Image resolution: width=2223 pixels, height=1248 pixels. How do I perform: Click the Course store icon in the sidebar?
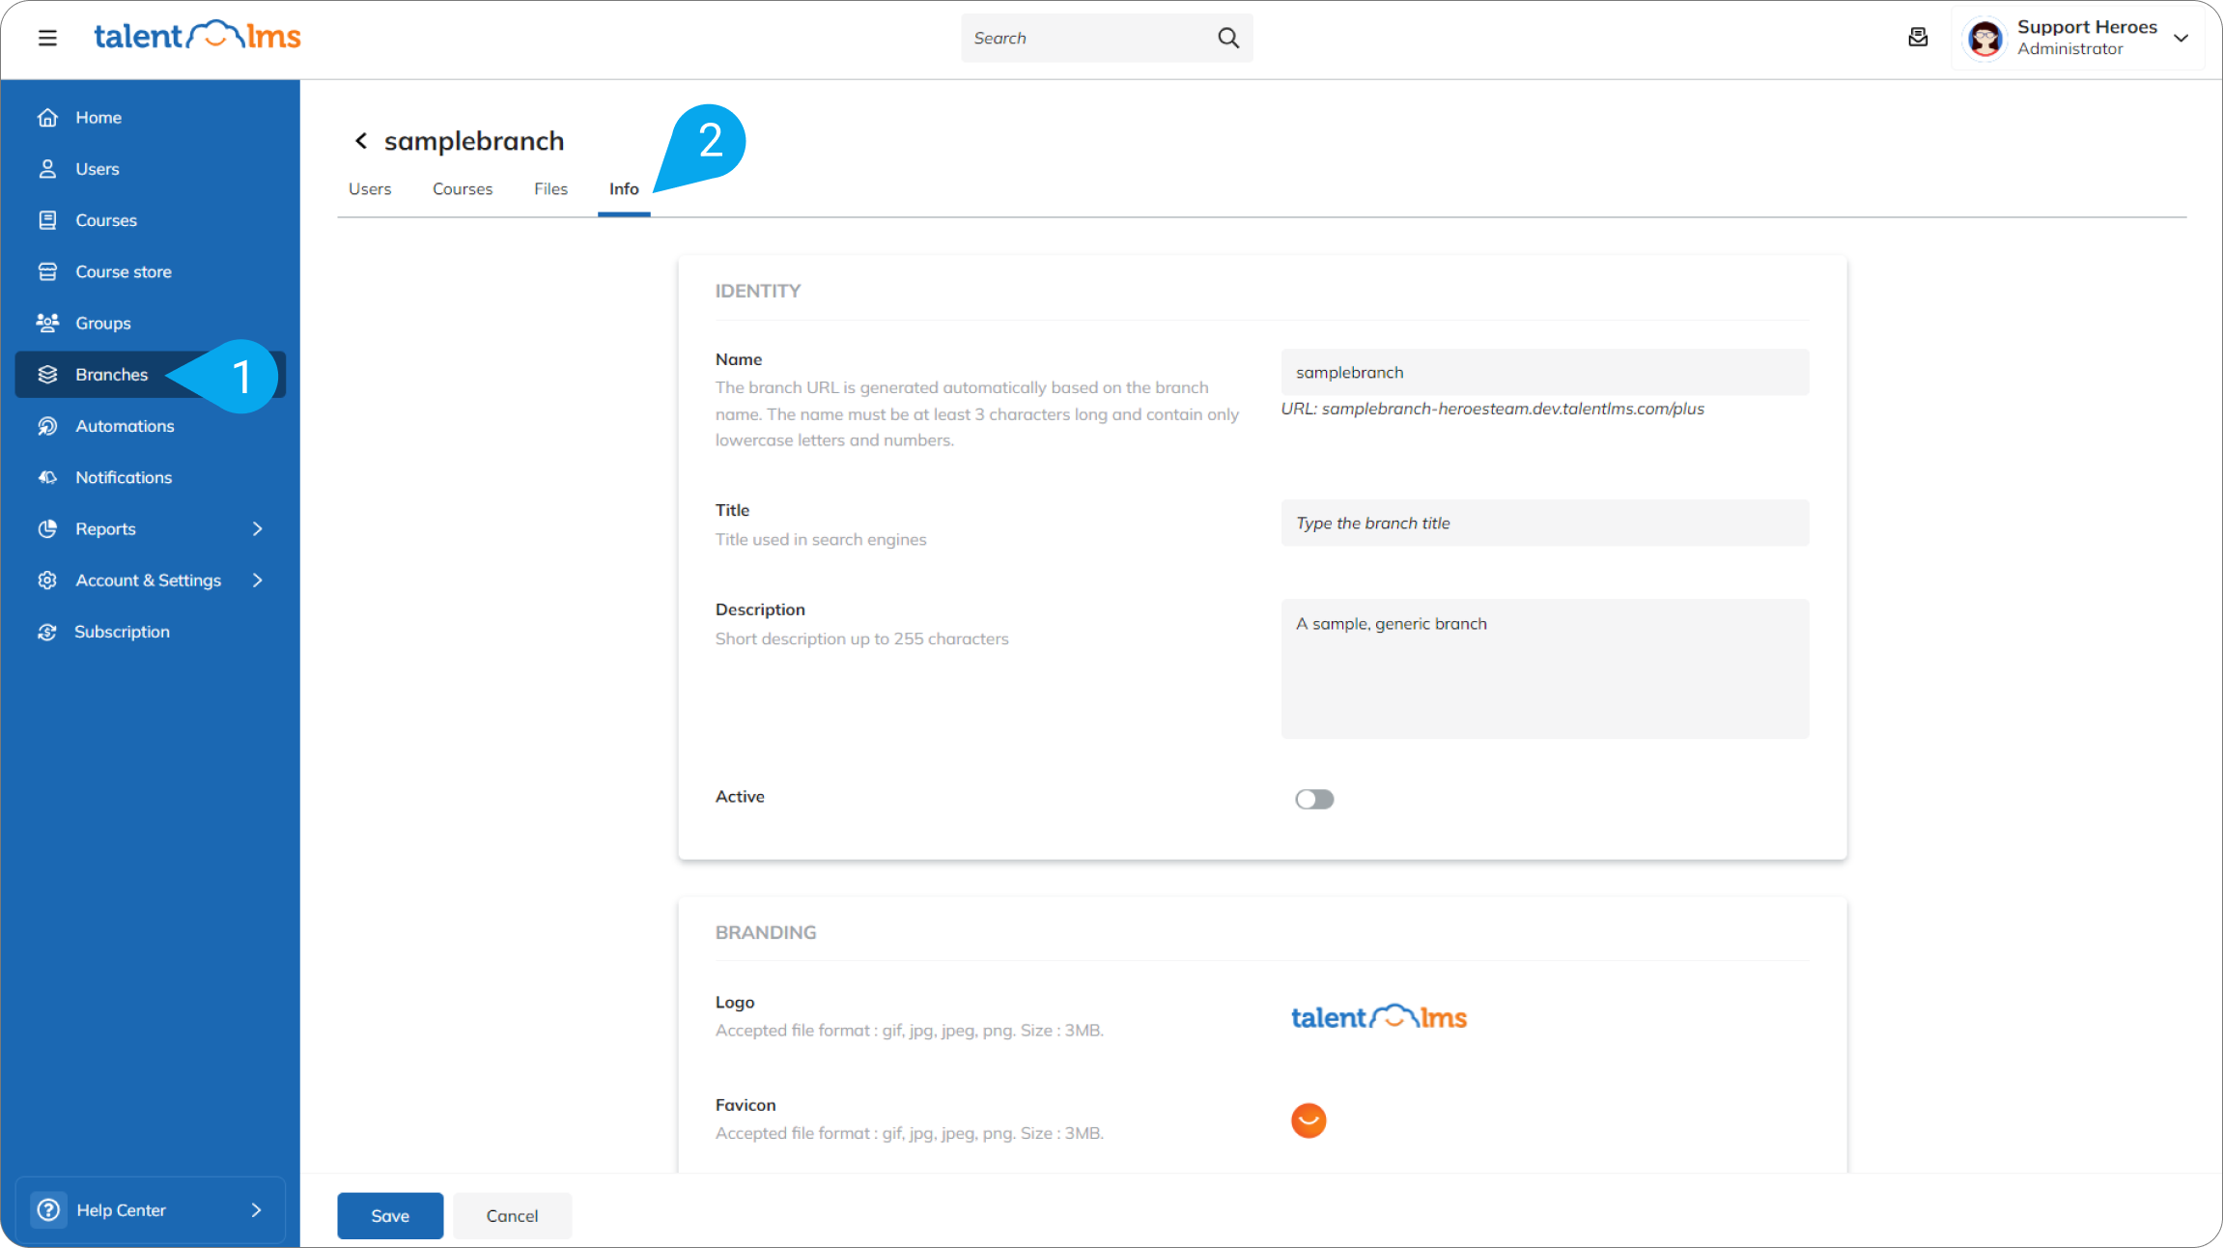point(47,271)
